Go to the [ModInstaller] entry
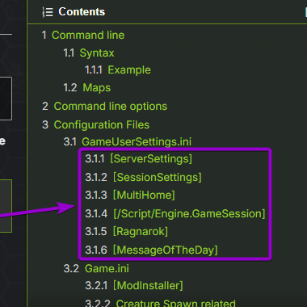 148,286
